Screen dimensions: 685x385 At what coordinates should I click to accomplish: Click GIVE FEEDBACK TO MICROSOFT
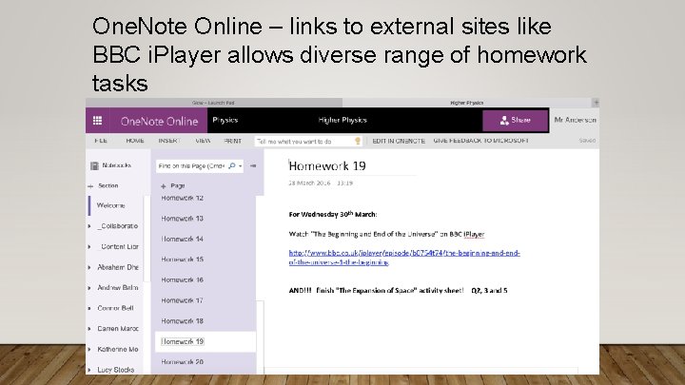[481, 141]
